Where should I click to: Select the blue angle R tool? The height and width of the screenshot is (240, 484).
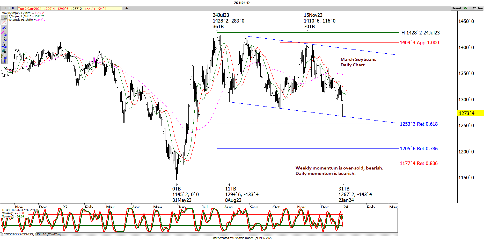(x=4, y=45)
